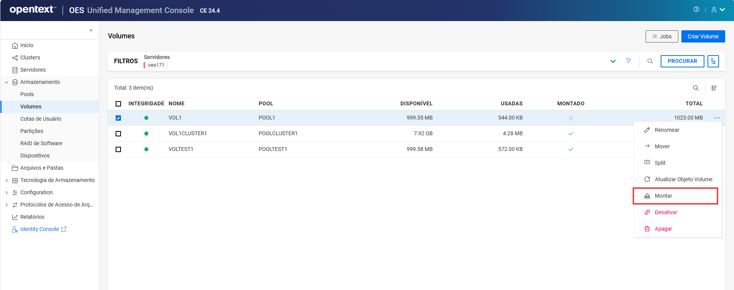Collapse the Armazenamento tree section
The width and height of the screenshot is (734, 290).
click(x=7, y=82)
